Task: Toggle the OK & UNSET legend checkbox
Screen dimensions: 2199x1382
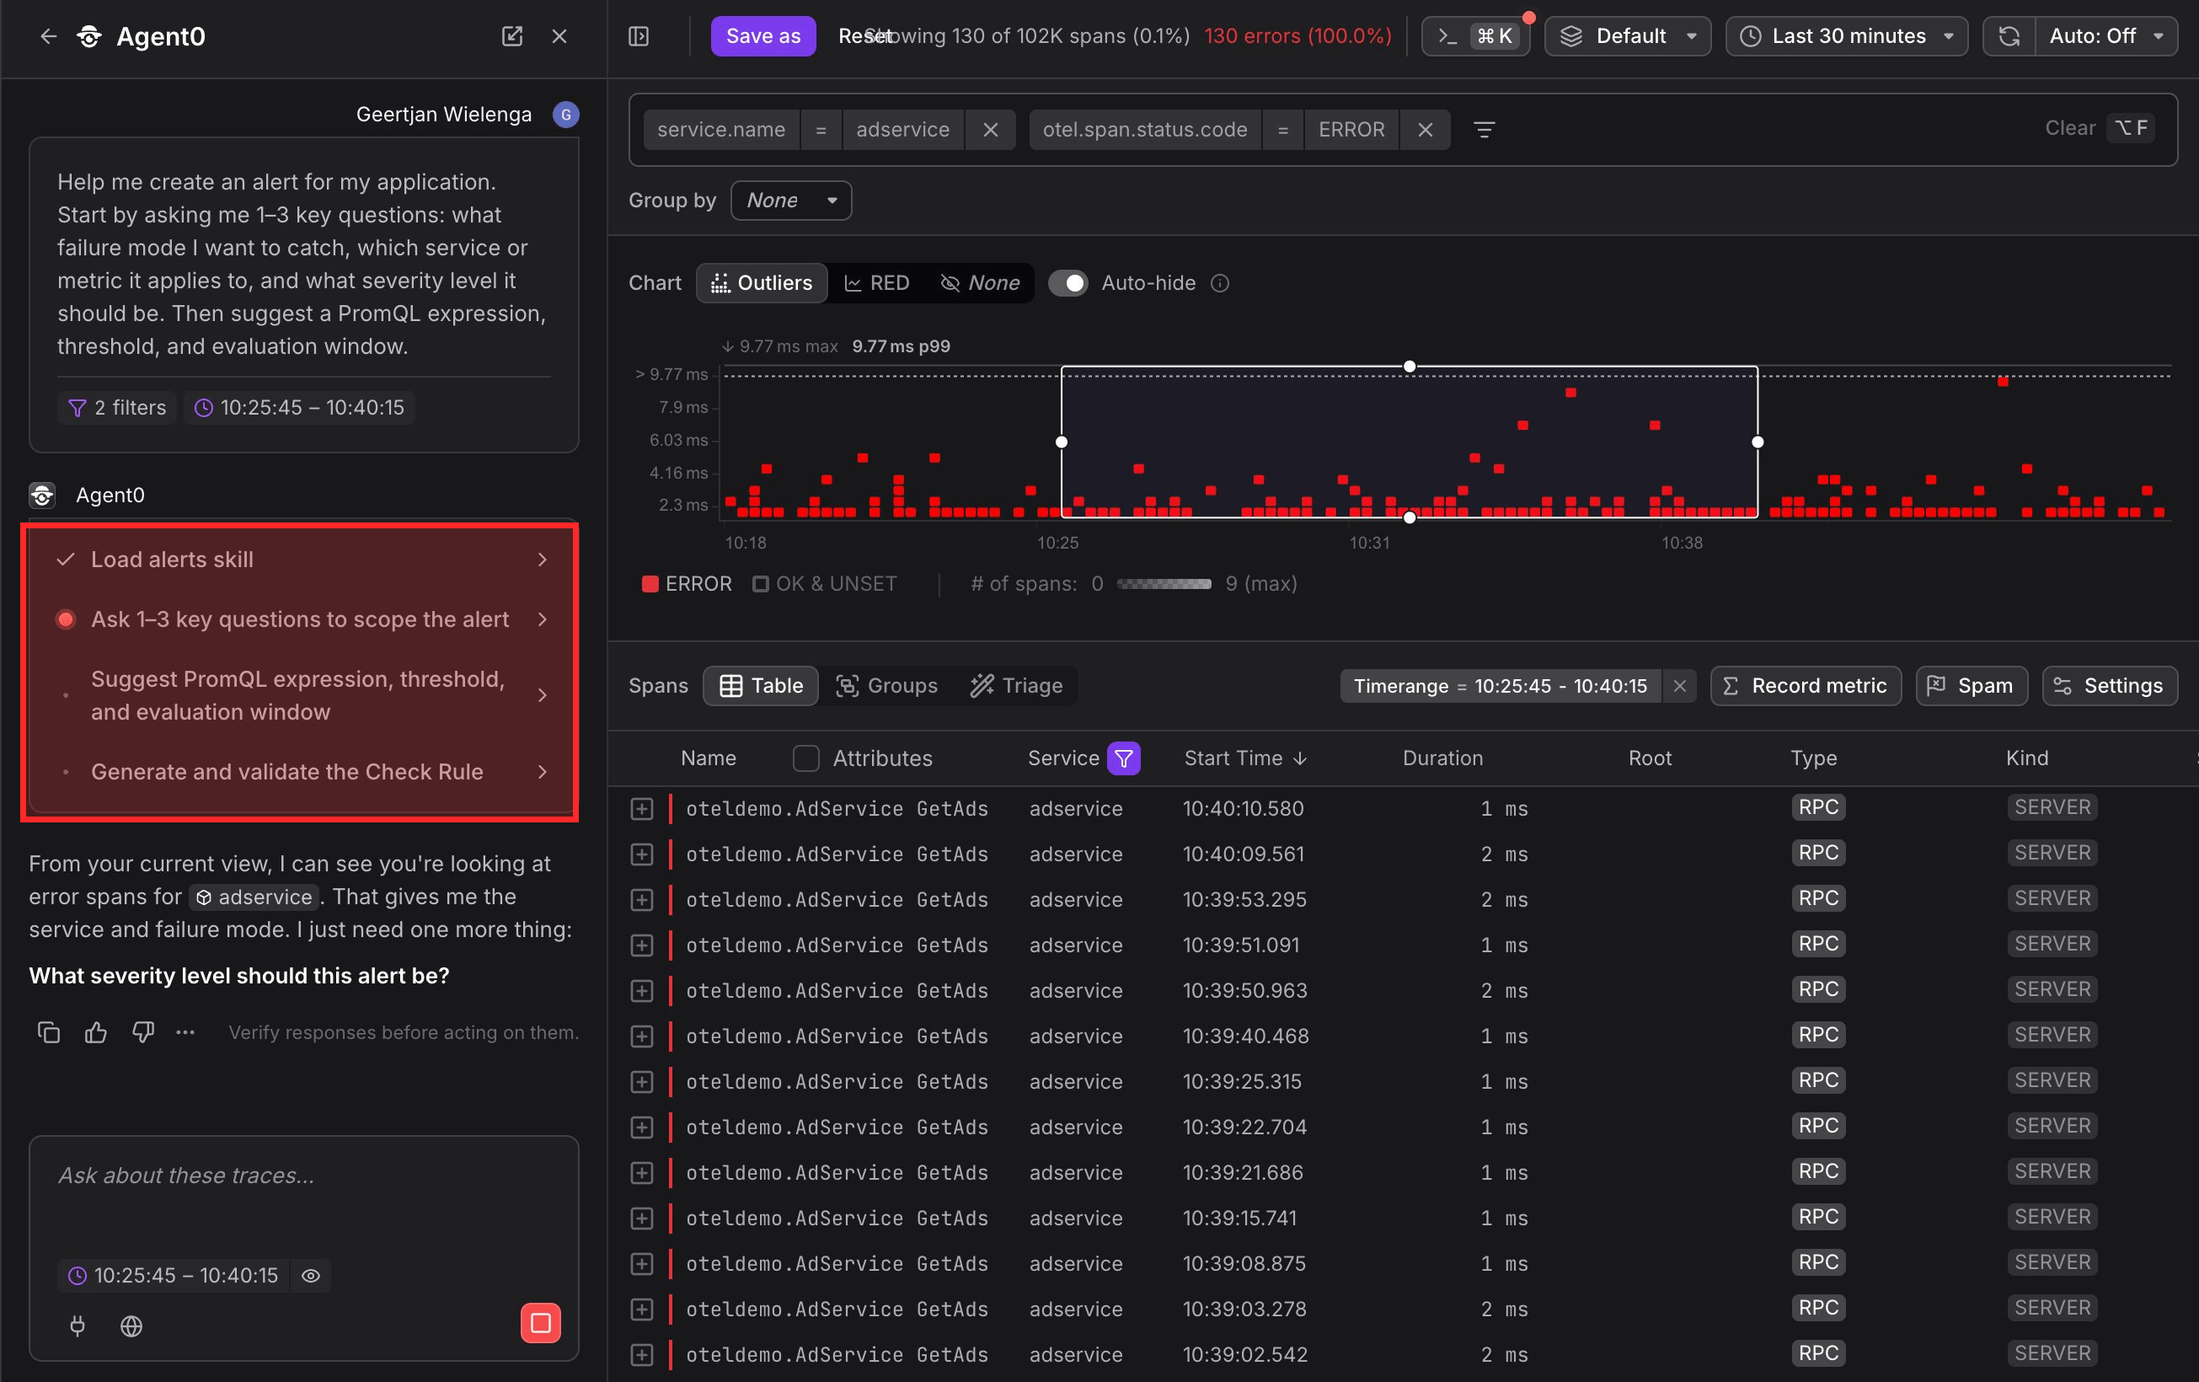Action: (760, 584)
